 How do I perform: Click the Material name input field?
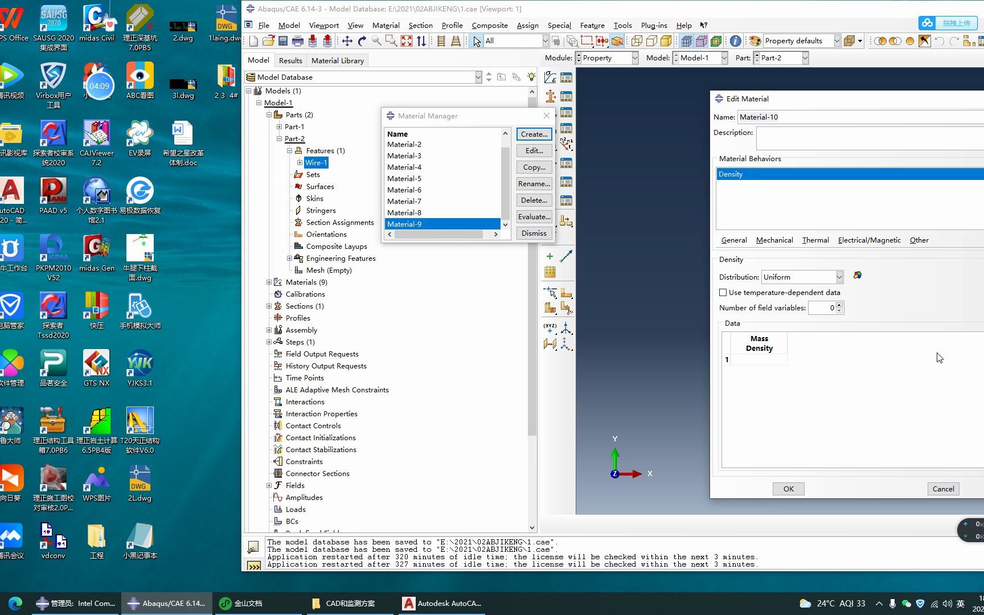[860, 117]
